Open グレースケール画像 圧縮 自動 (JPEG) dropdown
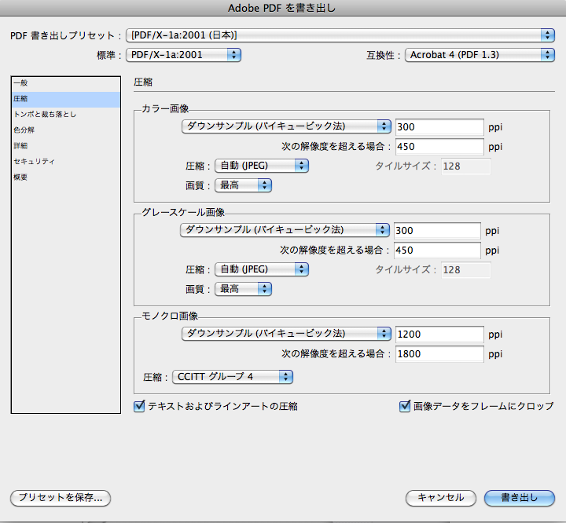Viewport: 566px width, 523px height. click(262, 269)
